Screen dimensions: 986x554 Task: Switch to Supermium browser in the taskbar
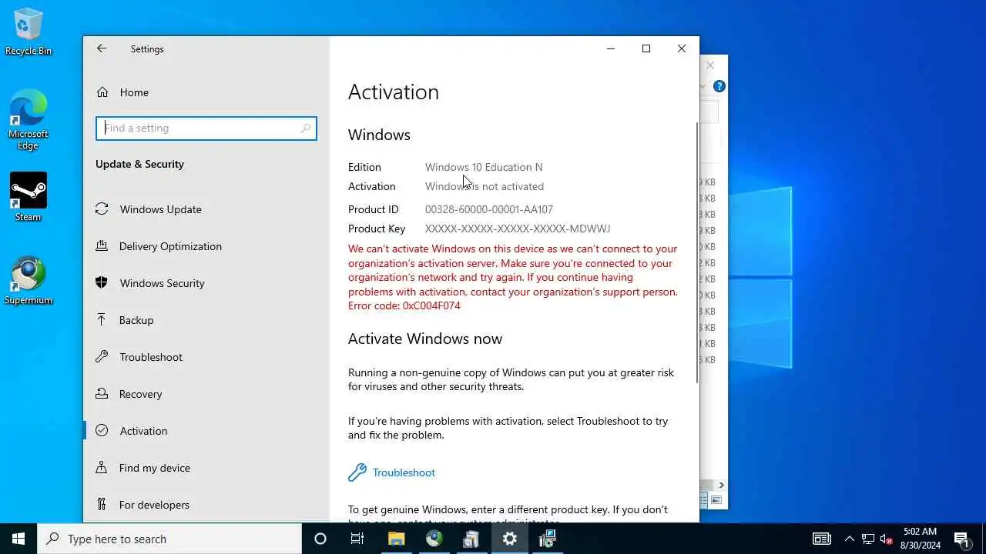(434, 539)
